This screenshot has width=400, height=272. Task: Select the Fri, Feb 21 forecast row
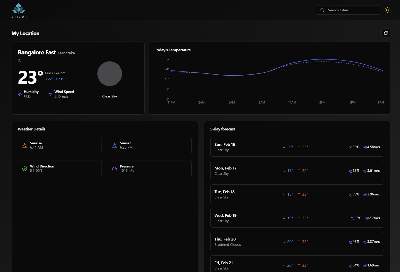coord(297,264)
